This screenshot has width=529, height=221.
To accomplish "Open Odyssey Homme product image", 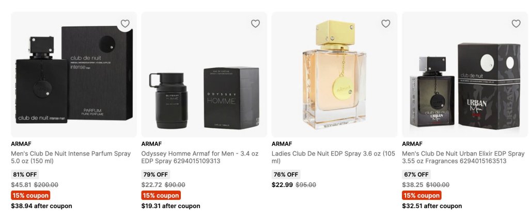I will (204, 74).
